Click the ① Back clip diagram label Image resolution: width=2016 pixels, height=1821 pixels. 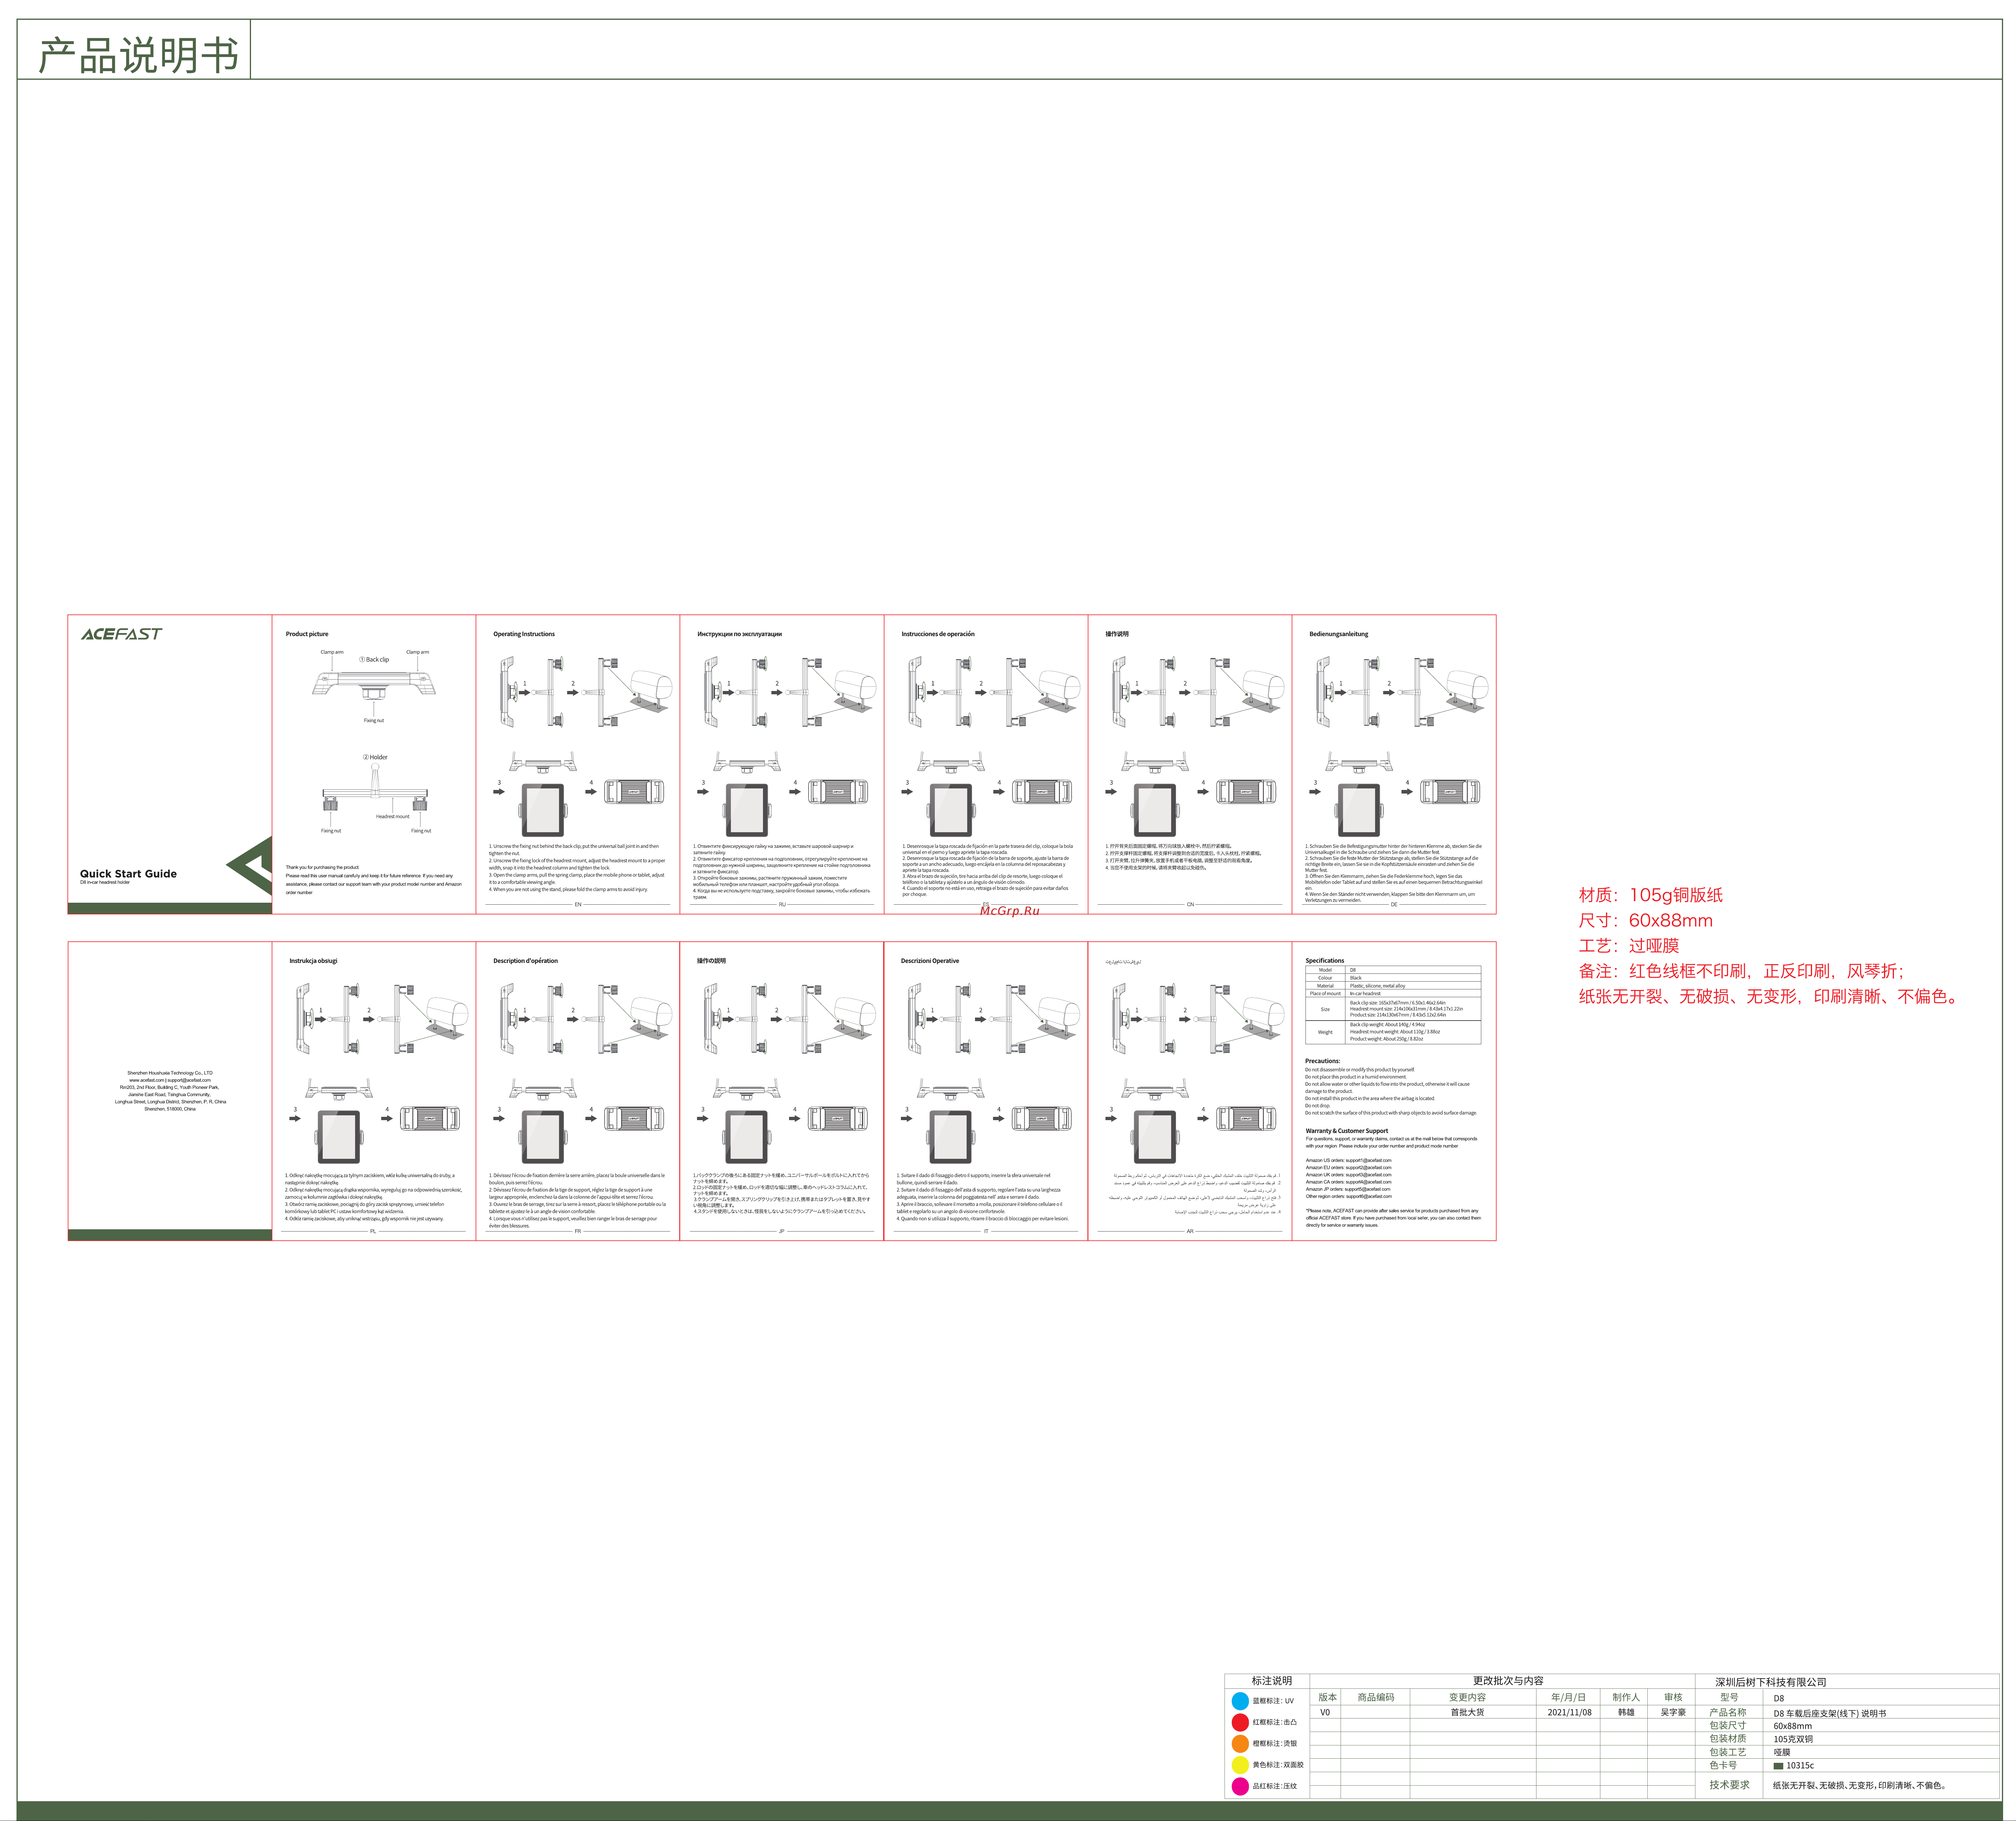tap(374, 660)
